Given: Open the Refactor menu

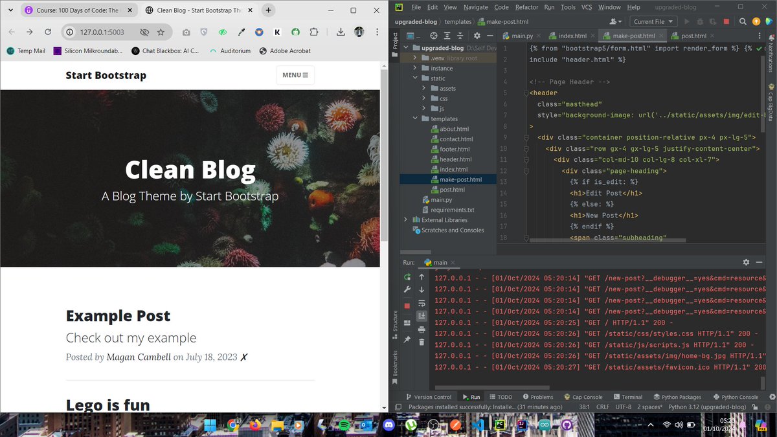Looking at the screenshot, I should tap(526, 7).
